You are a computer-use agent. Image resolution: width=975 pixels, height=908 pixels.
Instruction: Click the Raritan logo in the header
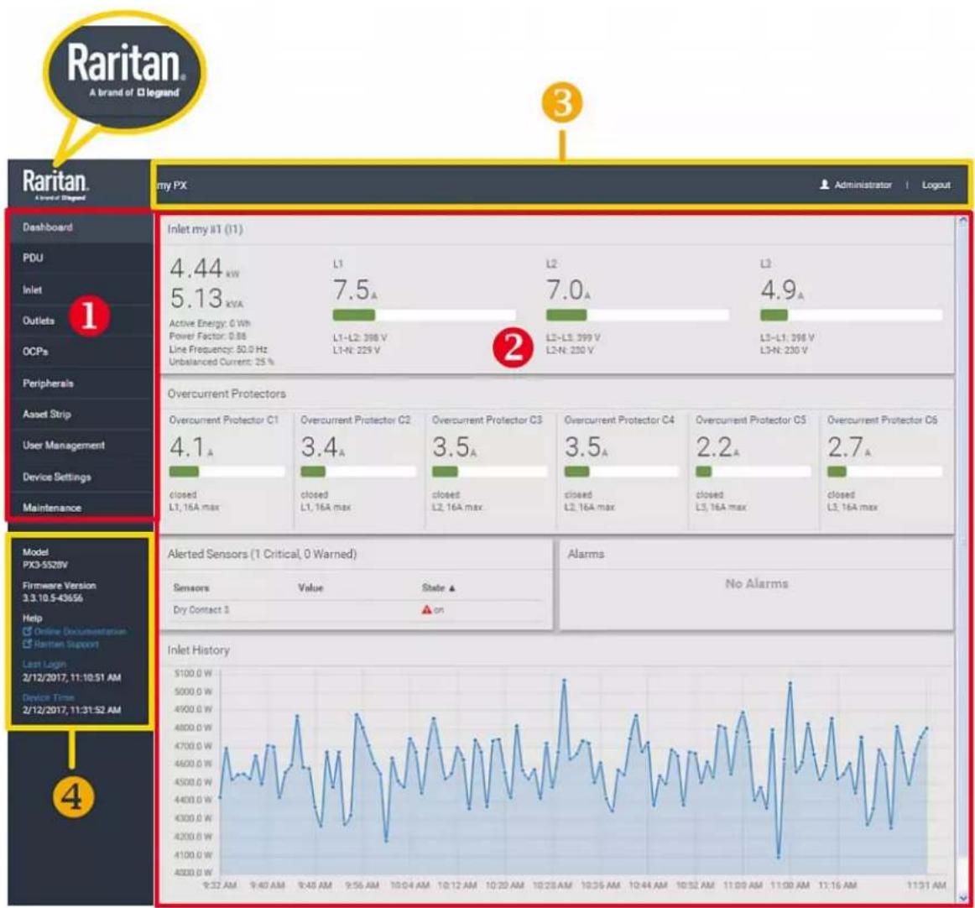click(55, 184)
